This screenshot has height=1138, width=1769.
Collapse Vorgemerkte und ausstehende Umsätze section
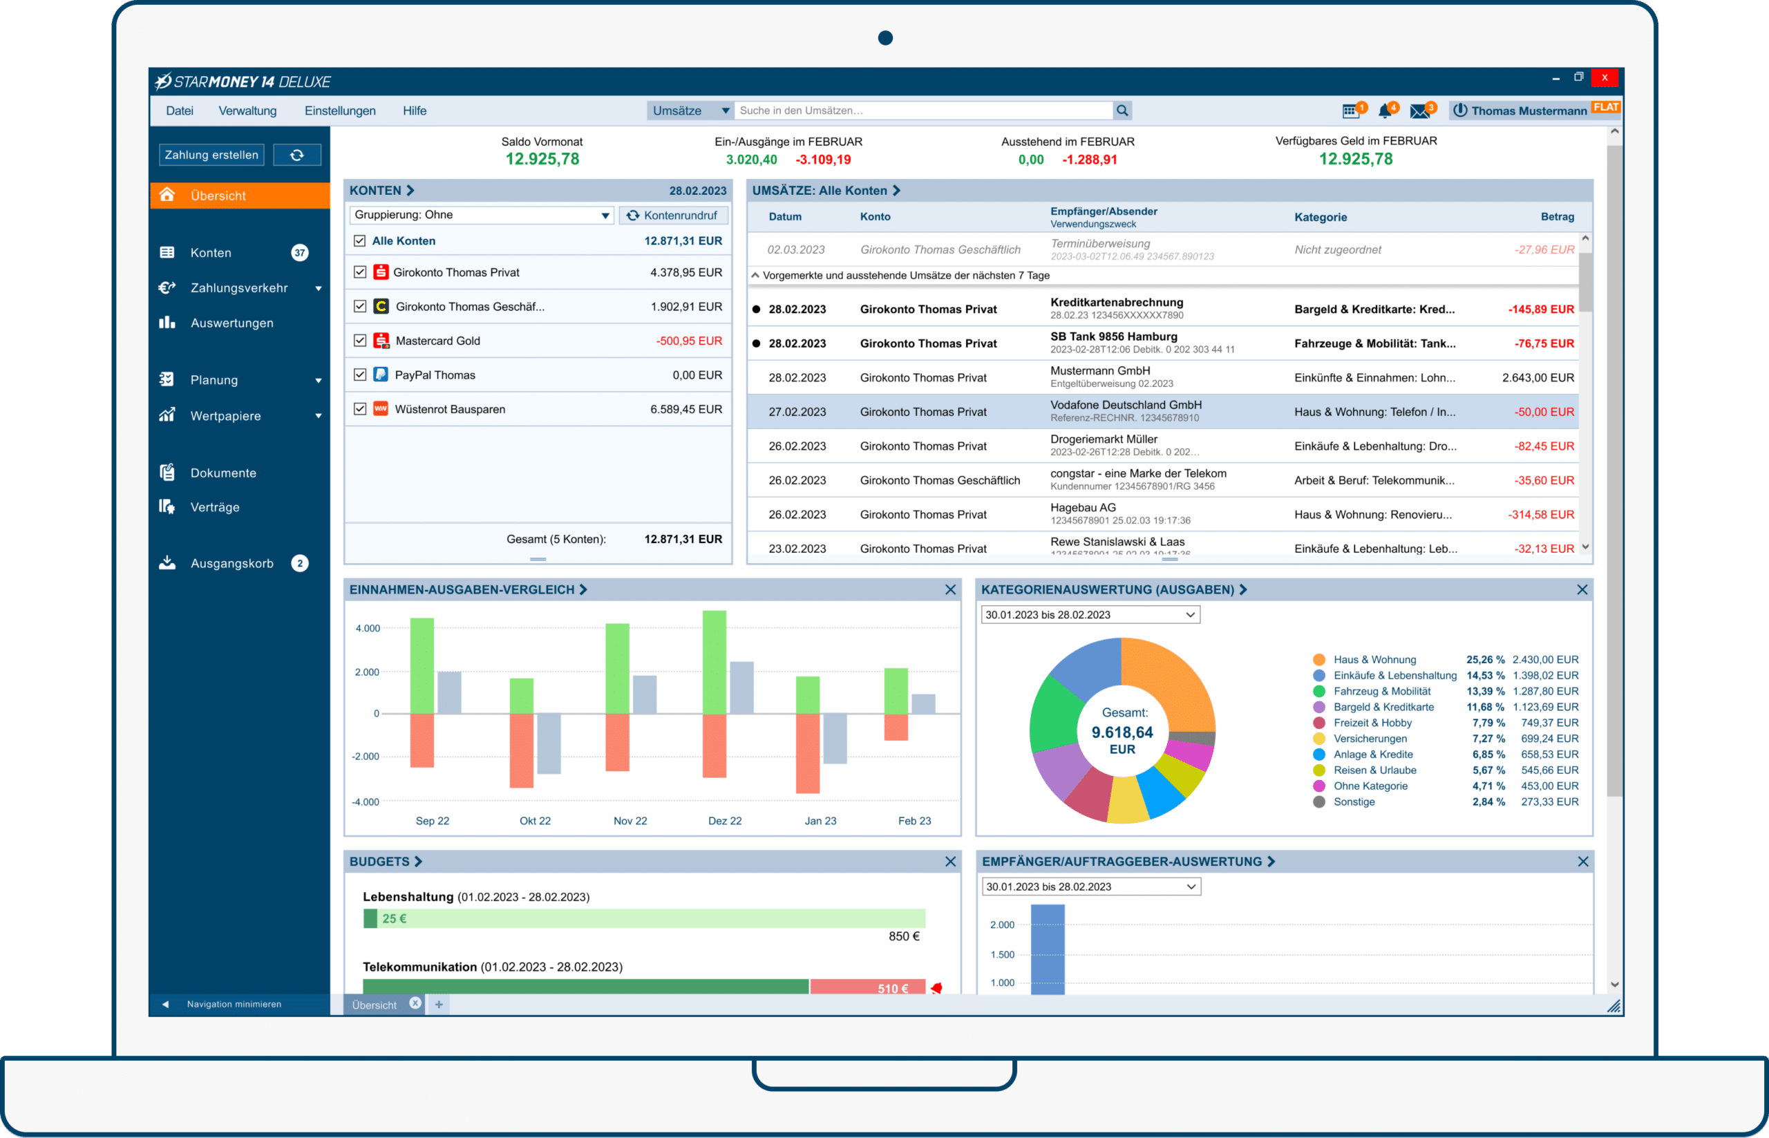755,275
